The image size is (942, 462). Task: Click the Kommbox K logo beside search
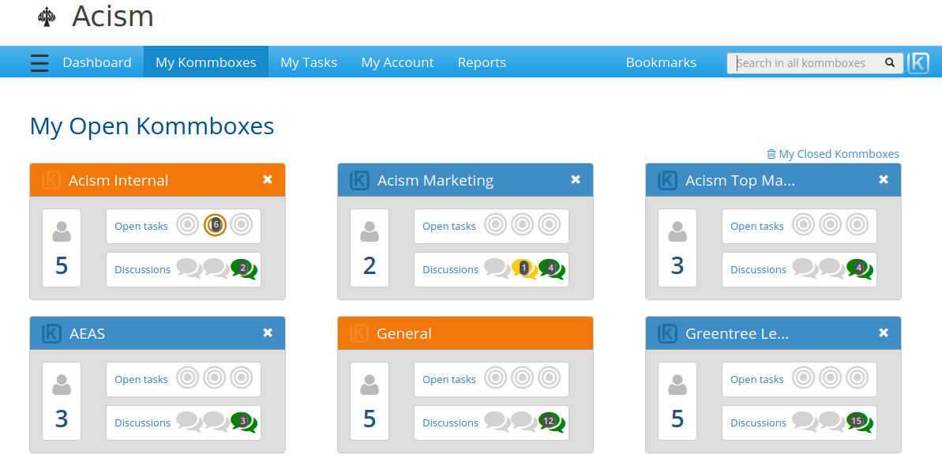(918, 63)
